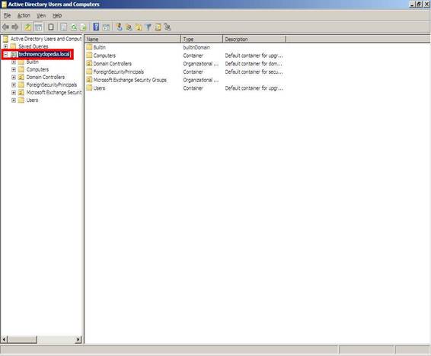Select Microsoft Exchange Securit in left tree

coord(54,93)
